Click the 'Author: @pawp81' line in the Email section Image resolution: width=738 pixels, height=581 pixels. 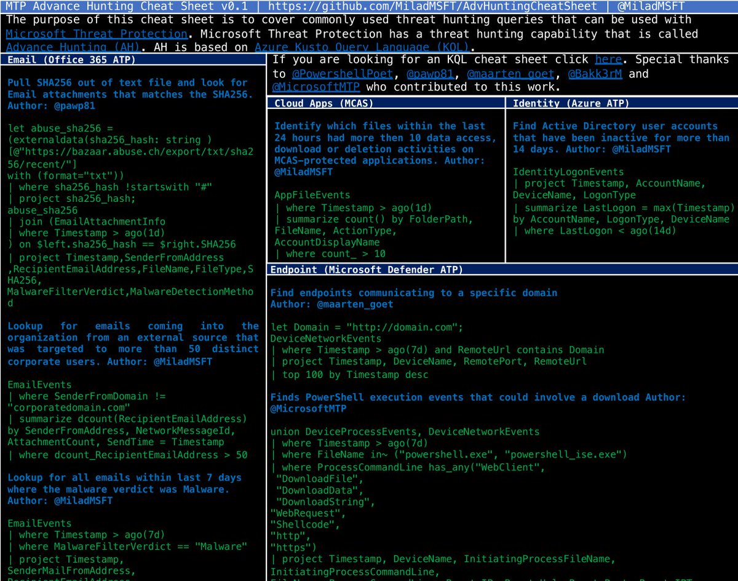tap(52, 106)
